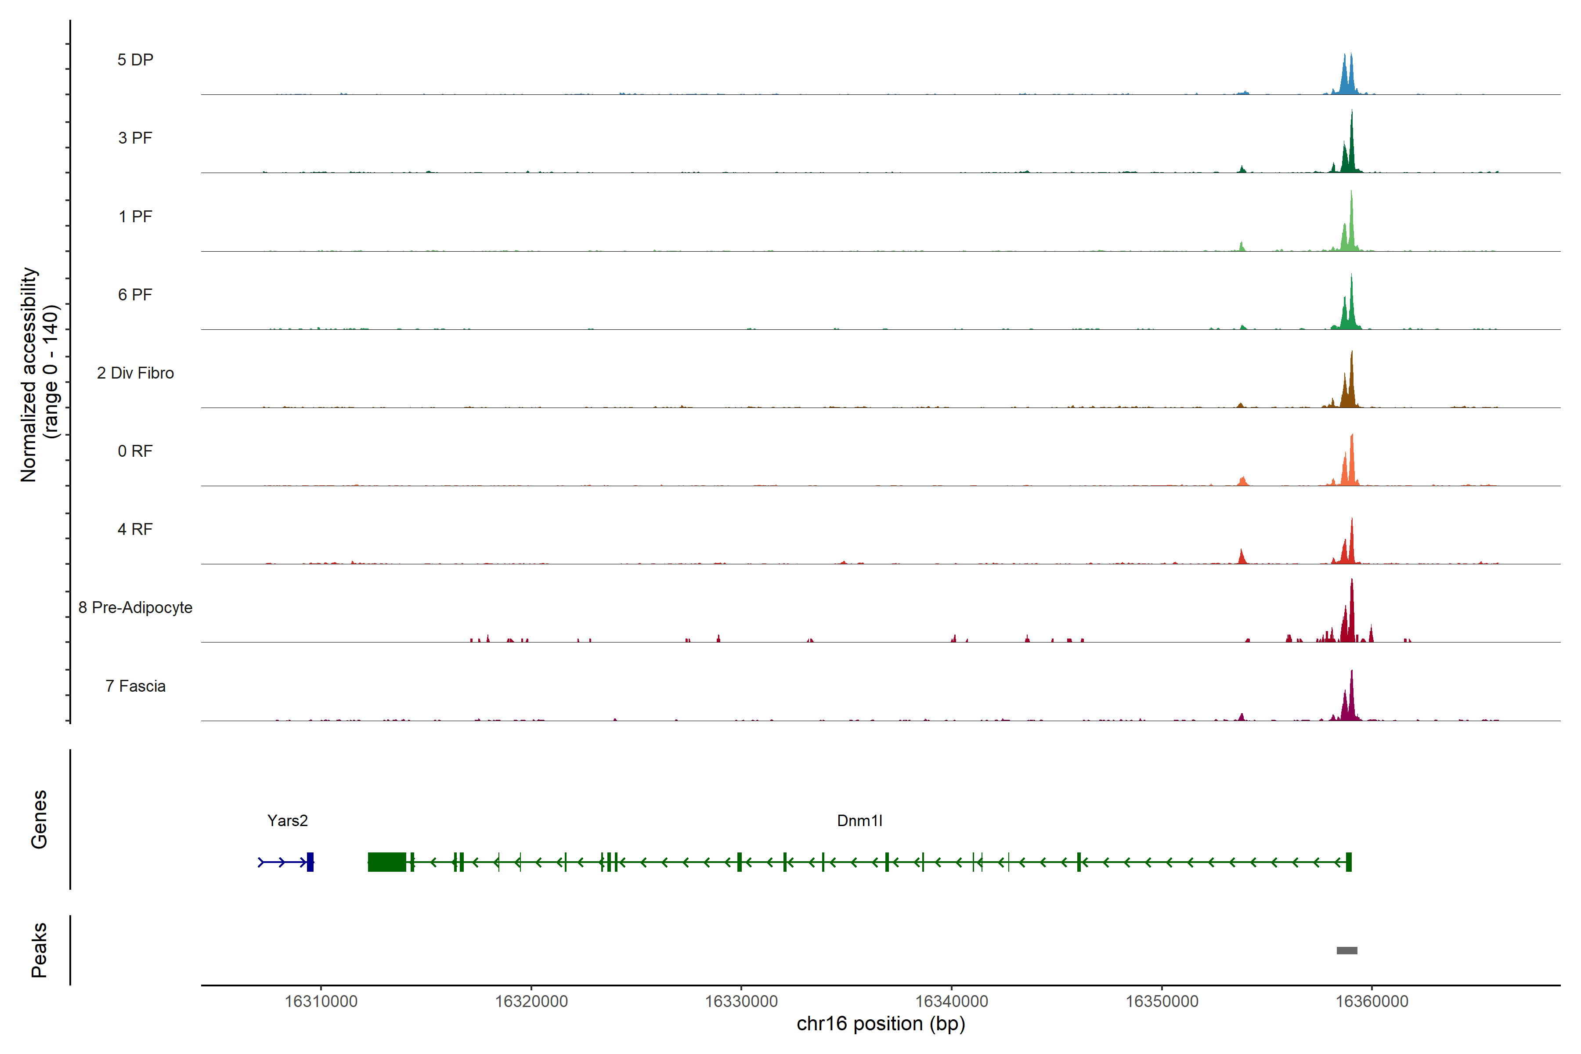
Task: Click the chr16 position (bp) axis title
Action: pos(881,1024)
